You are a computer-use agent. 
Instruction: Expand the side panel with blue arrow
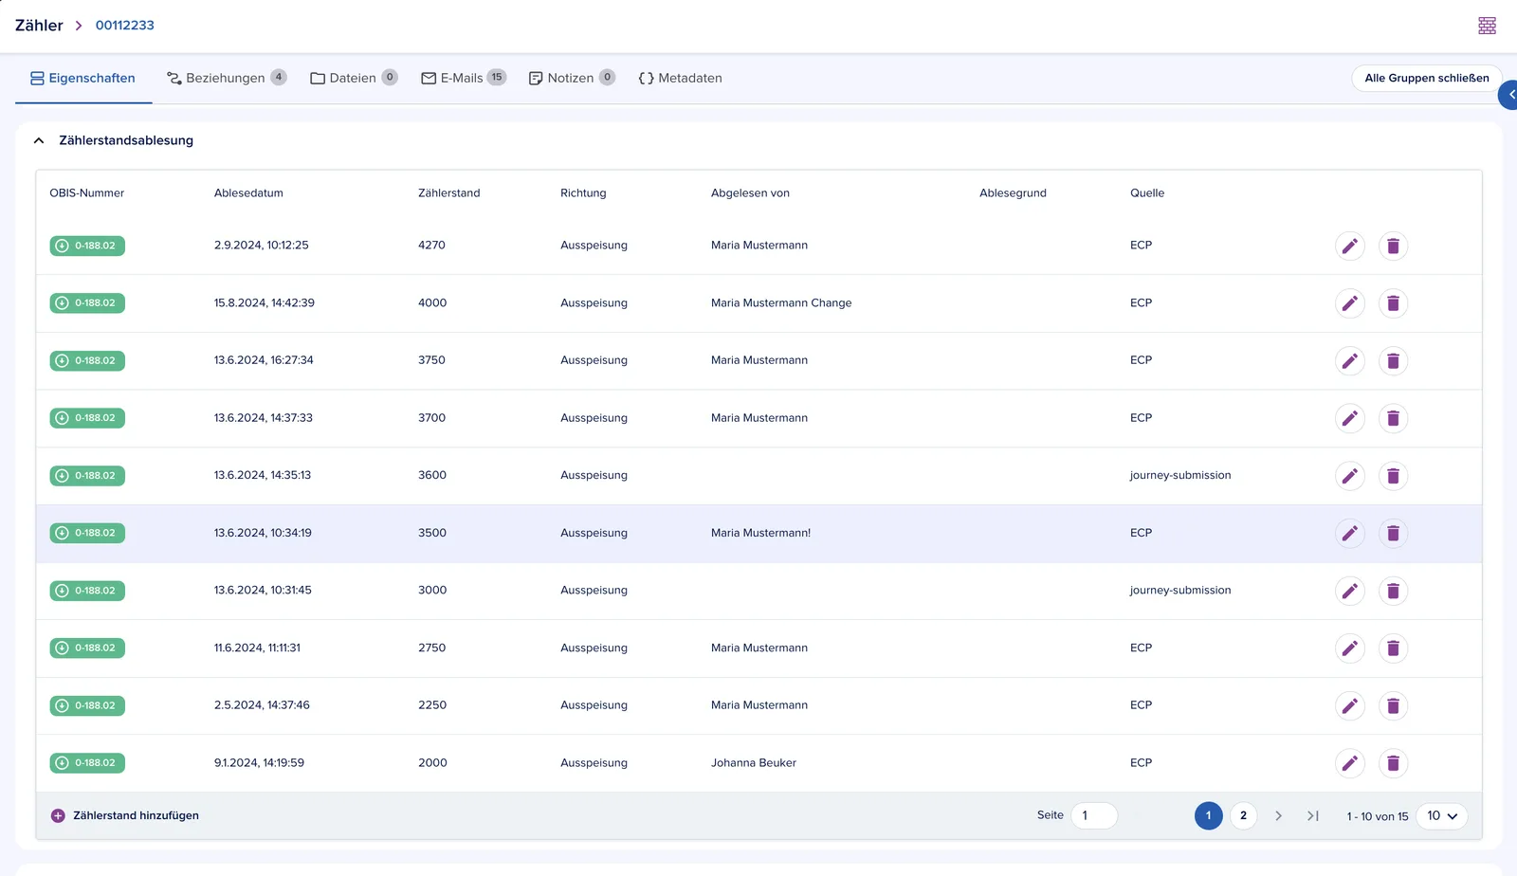point(1508,95)
